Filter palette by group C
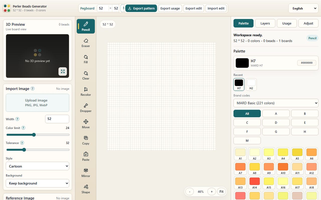The image size is (321, 200). [247, 122]
